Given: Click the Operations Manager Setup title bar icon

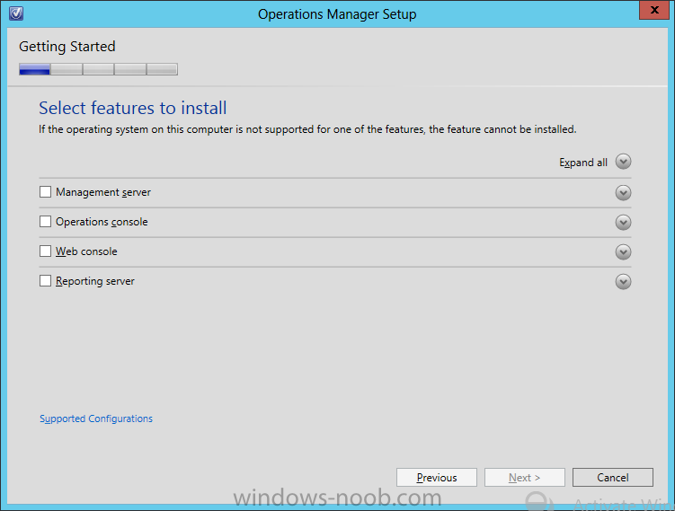Looking at the screenshot, I should (x=16, y=13).
